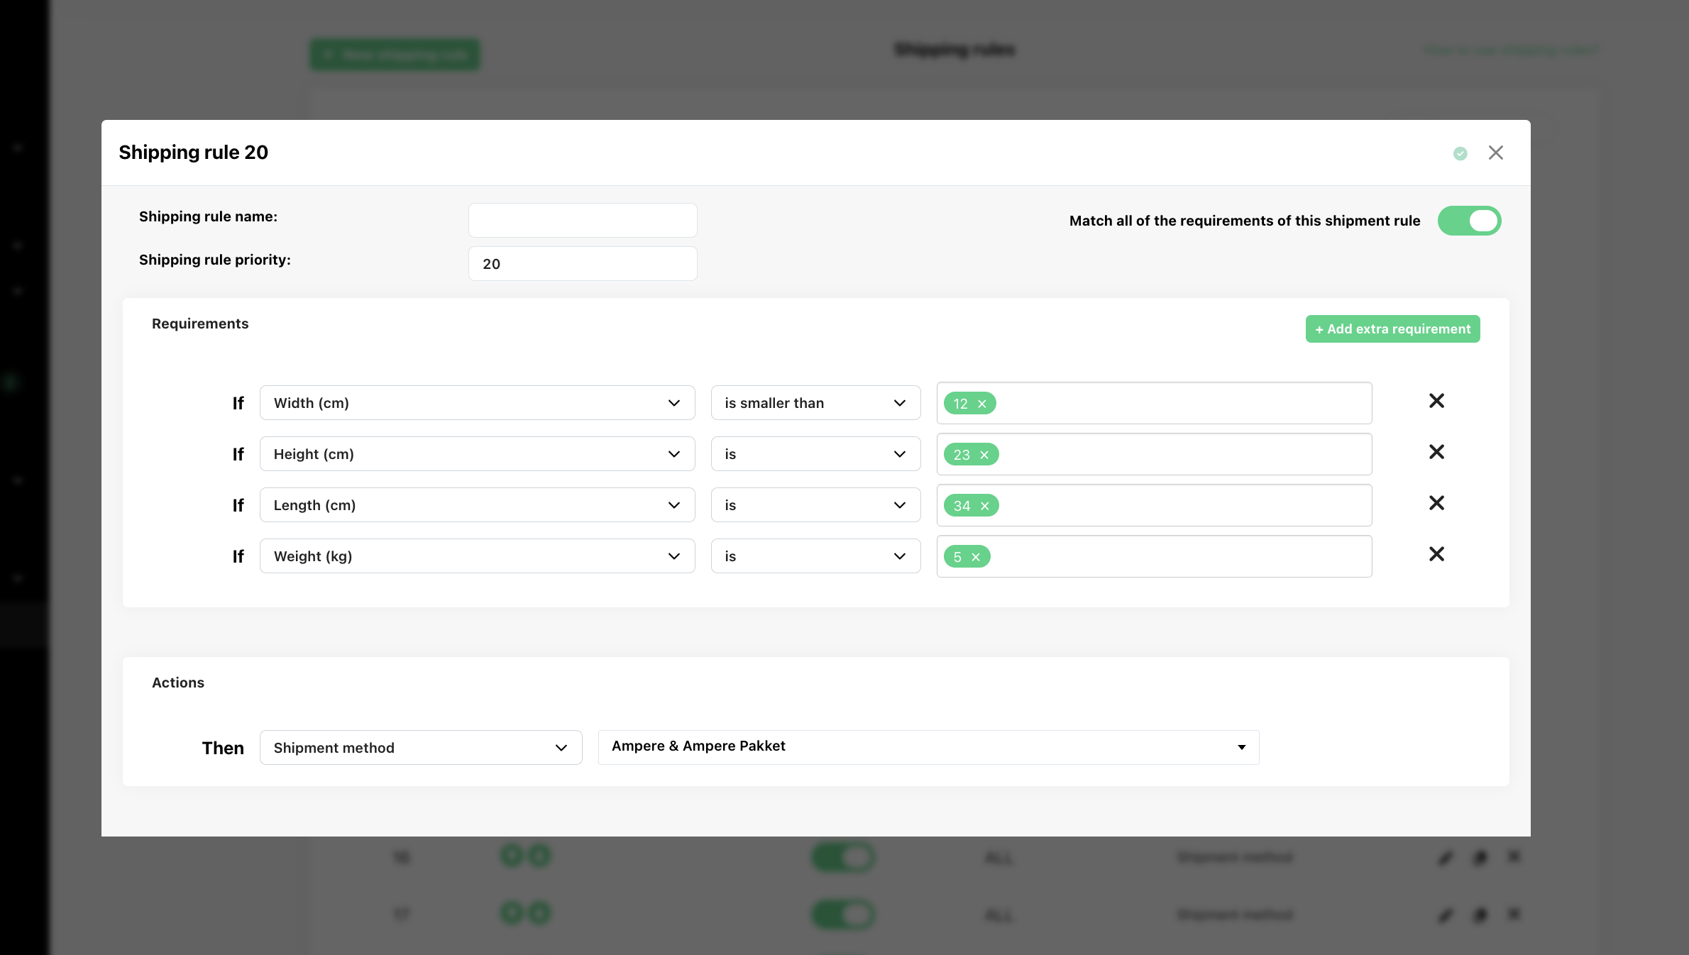Remove the value tag 23
This screenshot has width=1689, height=955.
click(x=984, y=455)
